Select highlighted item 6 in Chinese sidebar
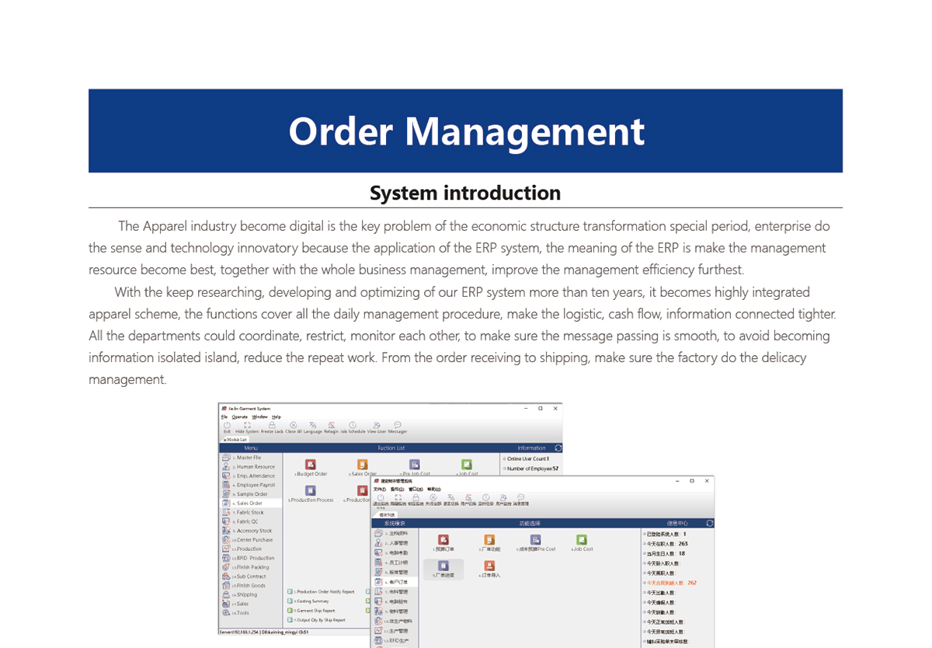 click(x=395, y=582)
